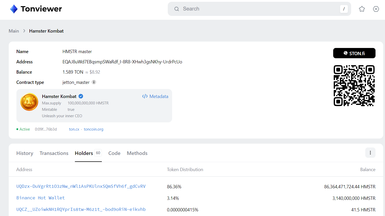The width and height of the screenshot is (385, 216).
Task: Click the $8.92 balance estimate
Action: coord(95,72)
